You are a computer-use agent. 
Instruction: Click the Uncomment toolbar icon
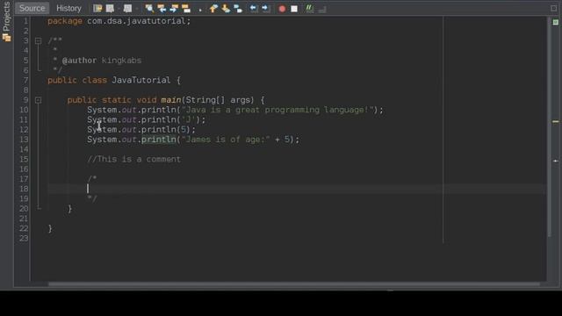322,9
